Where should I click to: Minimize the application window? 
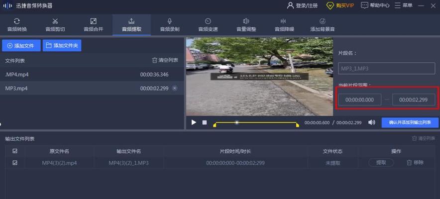pos(421,5)
